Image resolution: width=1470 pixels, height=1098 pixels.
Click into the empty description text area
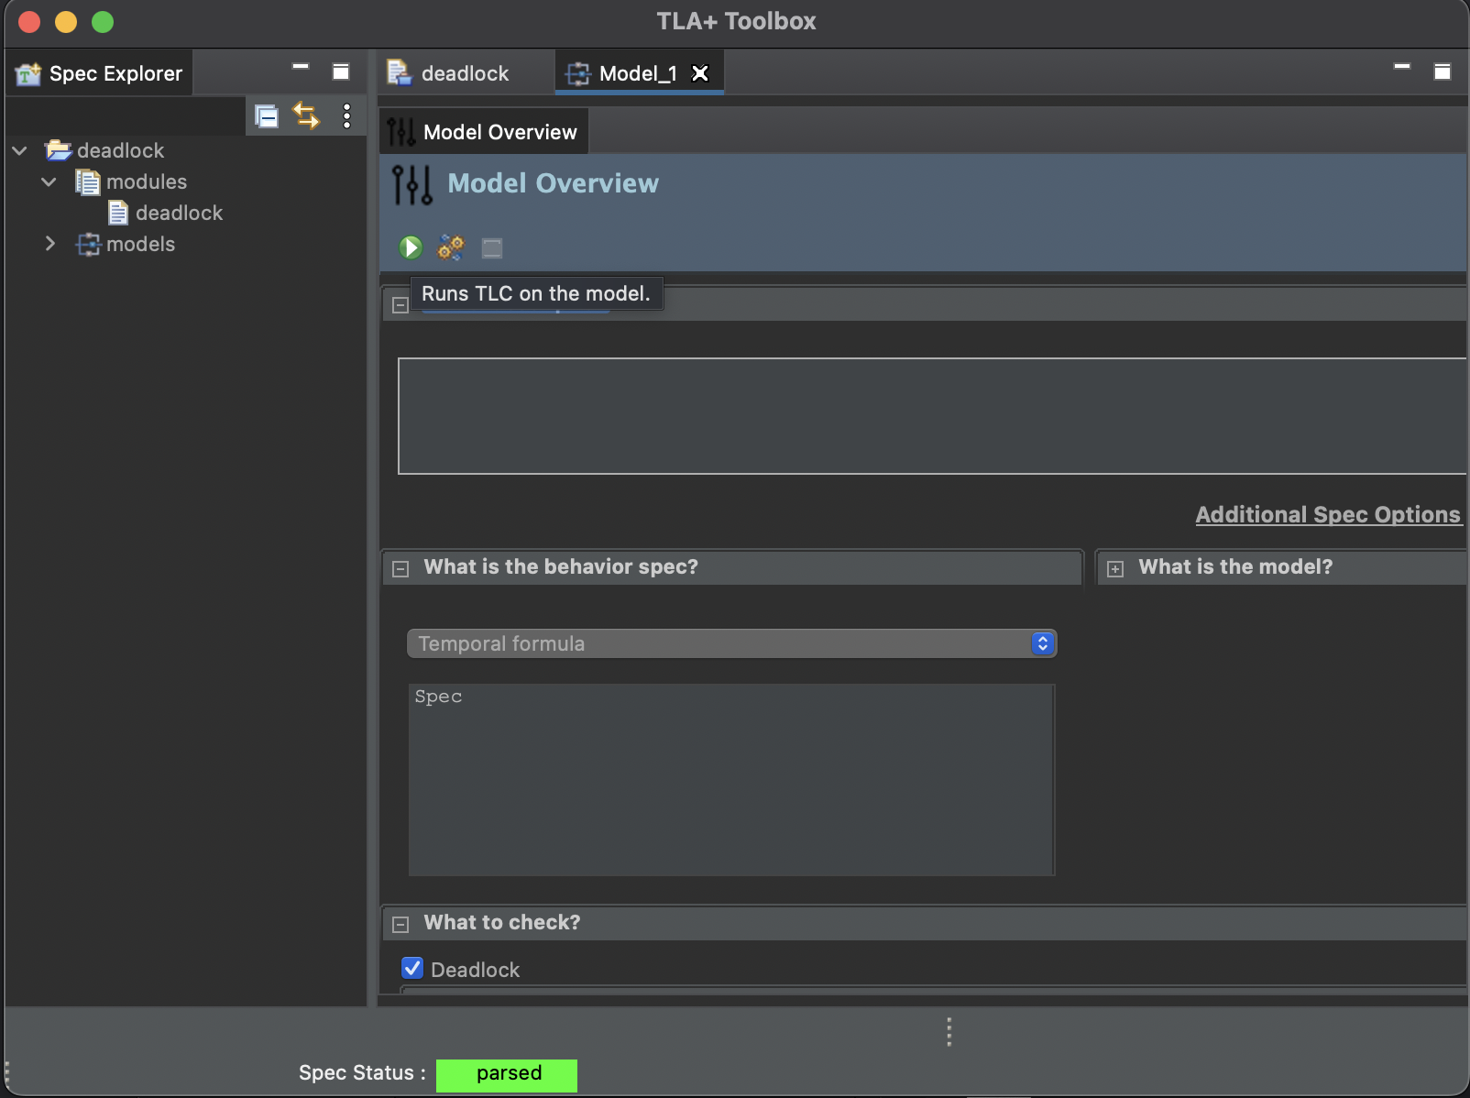[x=933, y=416]
